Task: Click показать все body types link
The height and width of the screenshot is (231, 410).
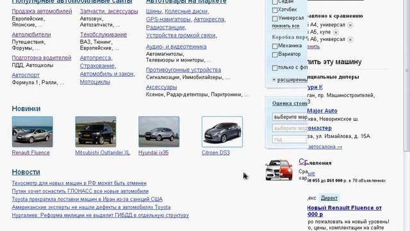Action: coord(286,26)
